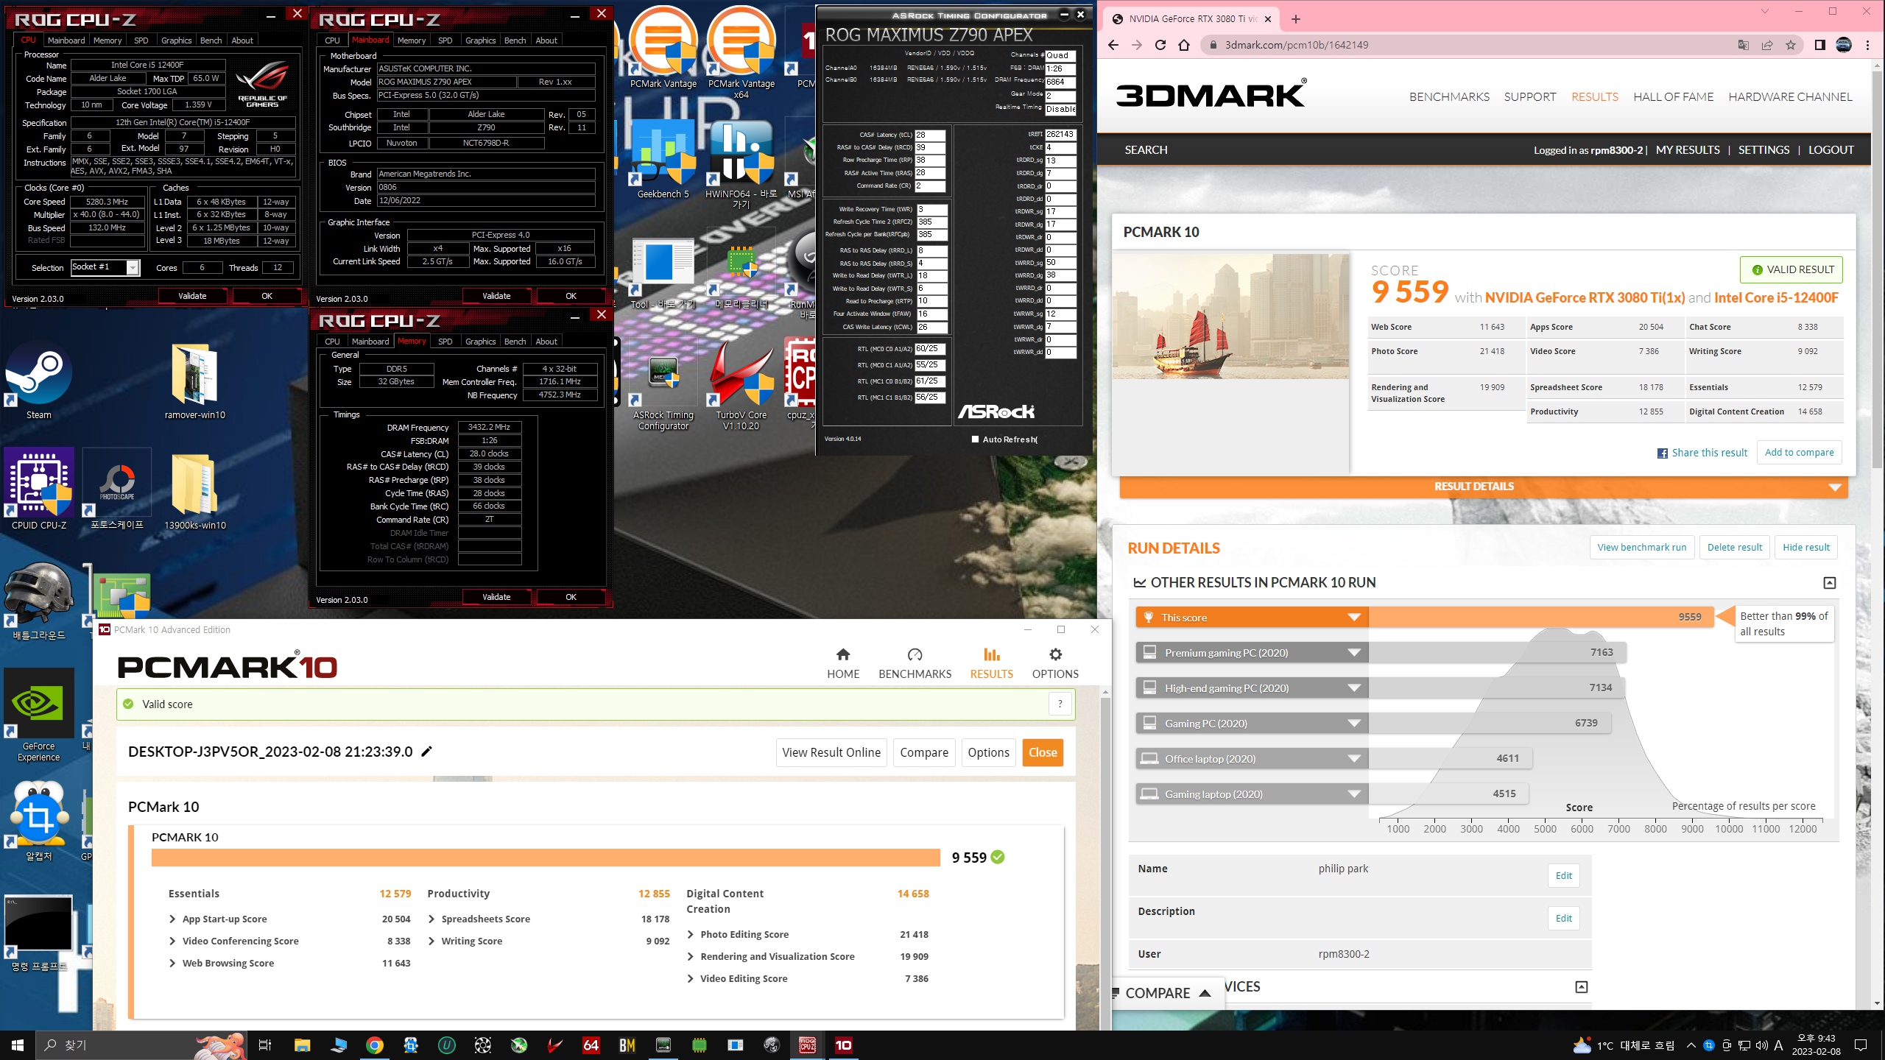The height and width of the screenshot is (1060, 1885).
Task: Click View benchmark run button
Action: (x=1642, y=547)
